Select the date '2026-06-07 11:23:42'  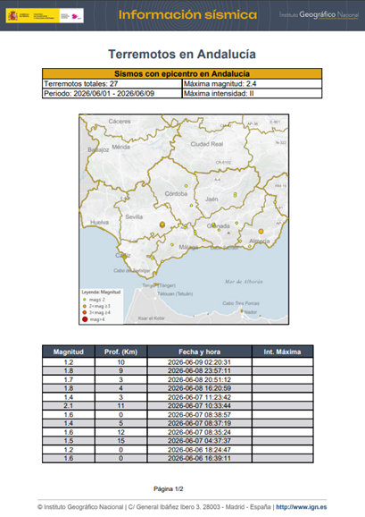pos(199,397)
